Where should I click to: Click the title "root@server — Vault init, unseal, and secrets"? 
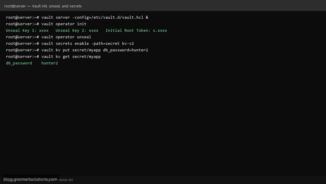(43, 6)
